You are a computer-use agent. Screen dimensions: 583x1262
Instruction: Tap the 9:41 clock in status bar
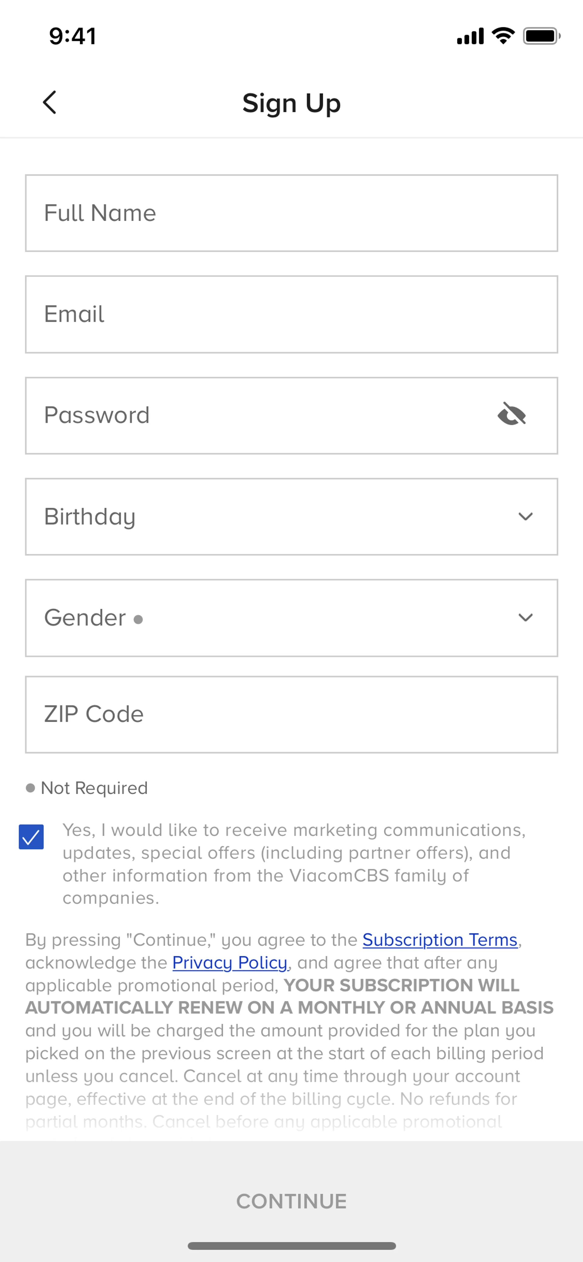(x=73, y=36)
